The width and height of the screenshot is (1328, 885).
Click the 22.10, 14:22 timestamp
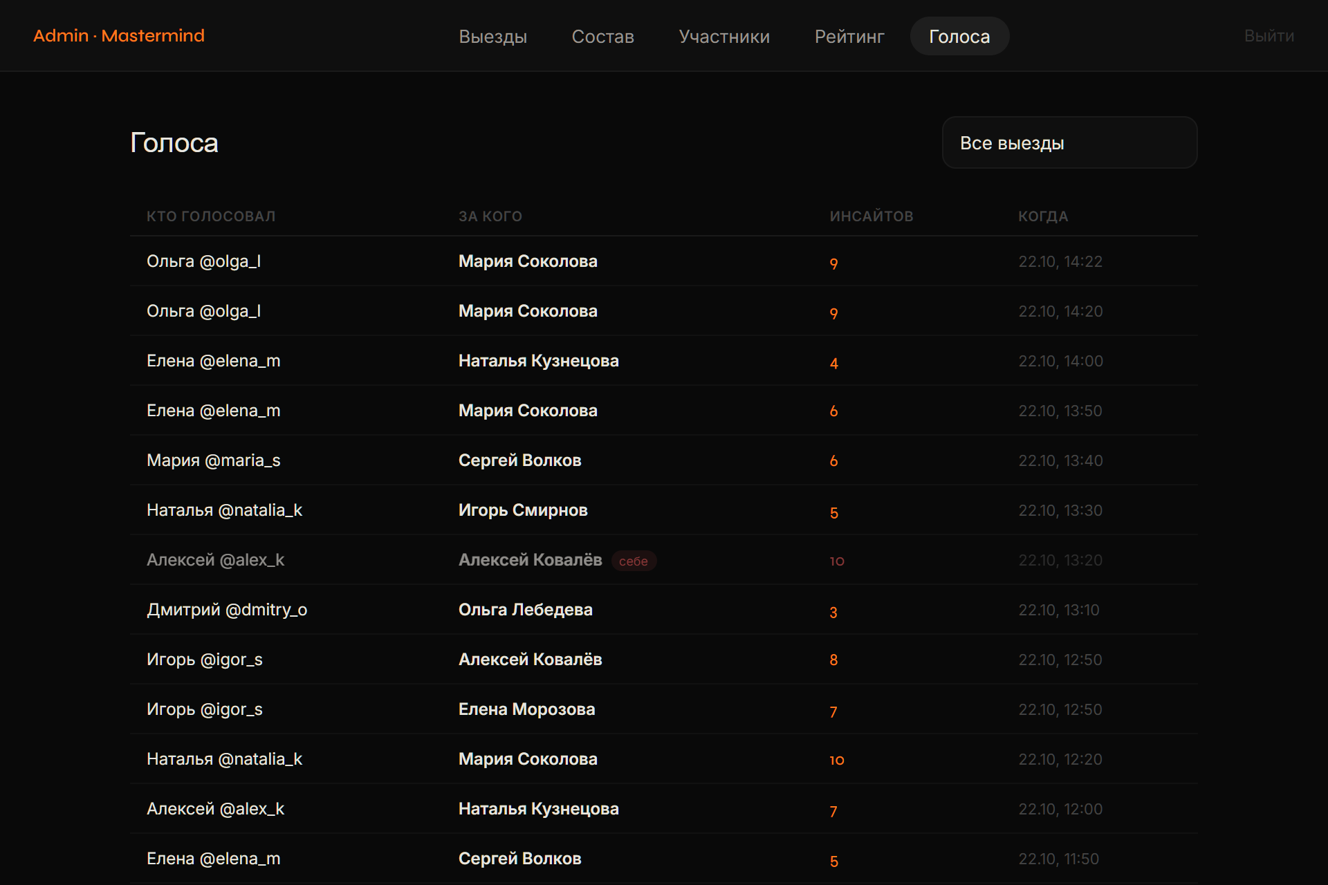(x=1060, y=261)
